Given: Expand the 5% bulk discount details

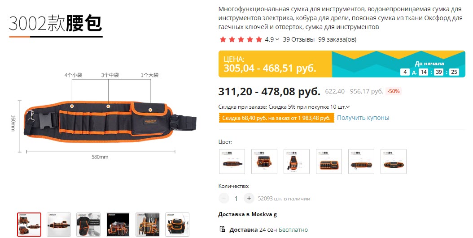Looking at the screenshot, I should [348, 107].
